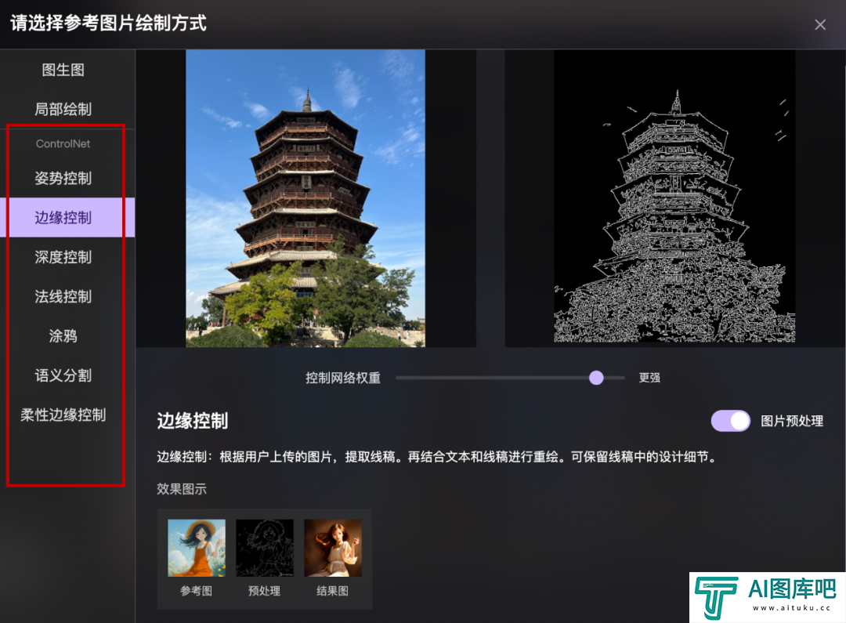Select 局部绘制 option in sidebar
This screenshot has height=623, width=846.
coord(63,109)
